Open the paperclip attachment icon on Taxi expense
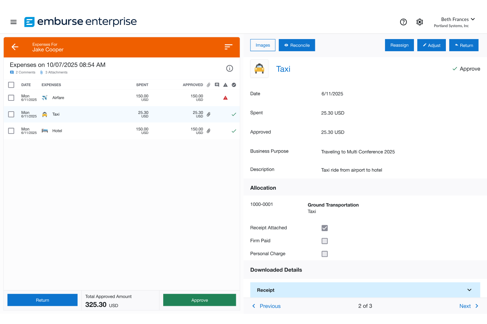 209,114
